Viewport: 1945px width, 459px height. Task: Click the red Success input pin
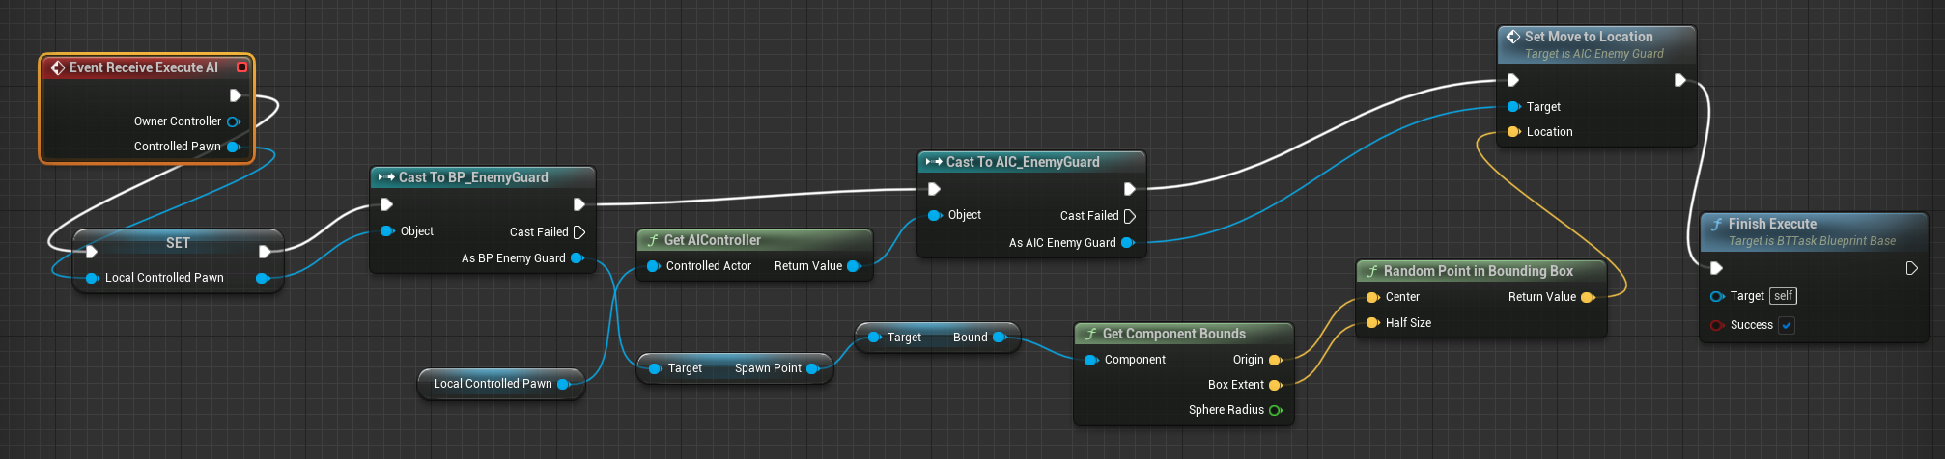1717,325
